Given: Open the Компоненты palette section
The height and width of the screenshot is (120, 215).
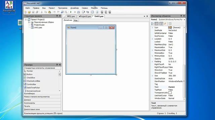Looking at the screenshot, I should click(x=42, y=103).
